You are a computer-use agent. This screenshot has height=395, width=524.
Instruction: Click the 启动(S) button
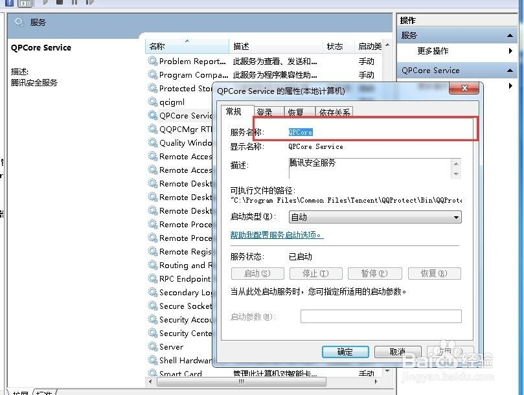point(257,274)
